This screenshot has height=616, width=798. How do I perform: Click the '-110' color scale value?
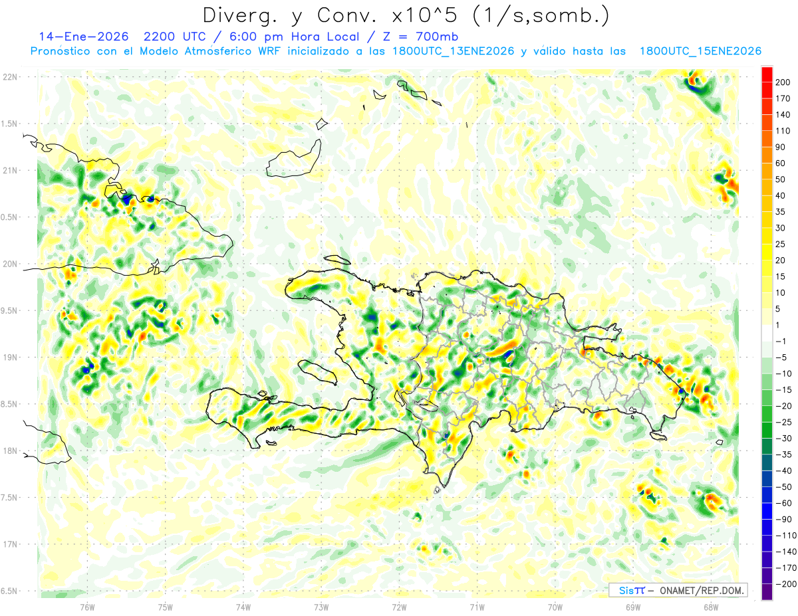(786, 536)
